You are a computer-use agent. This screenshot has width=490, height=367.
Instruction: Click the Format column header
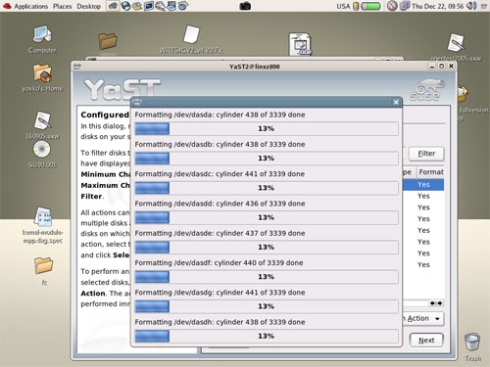click(x=431, y=172)
